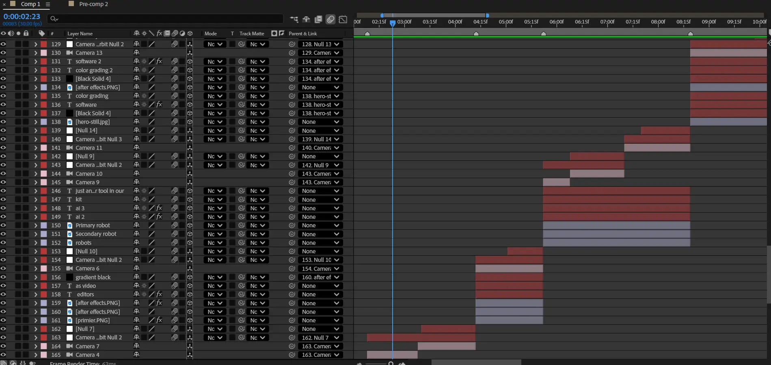Viewport: 771px width, 365px height.
Task: Open parent dropdown for hero-still.jpg layer
Action: coord(320,122)
